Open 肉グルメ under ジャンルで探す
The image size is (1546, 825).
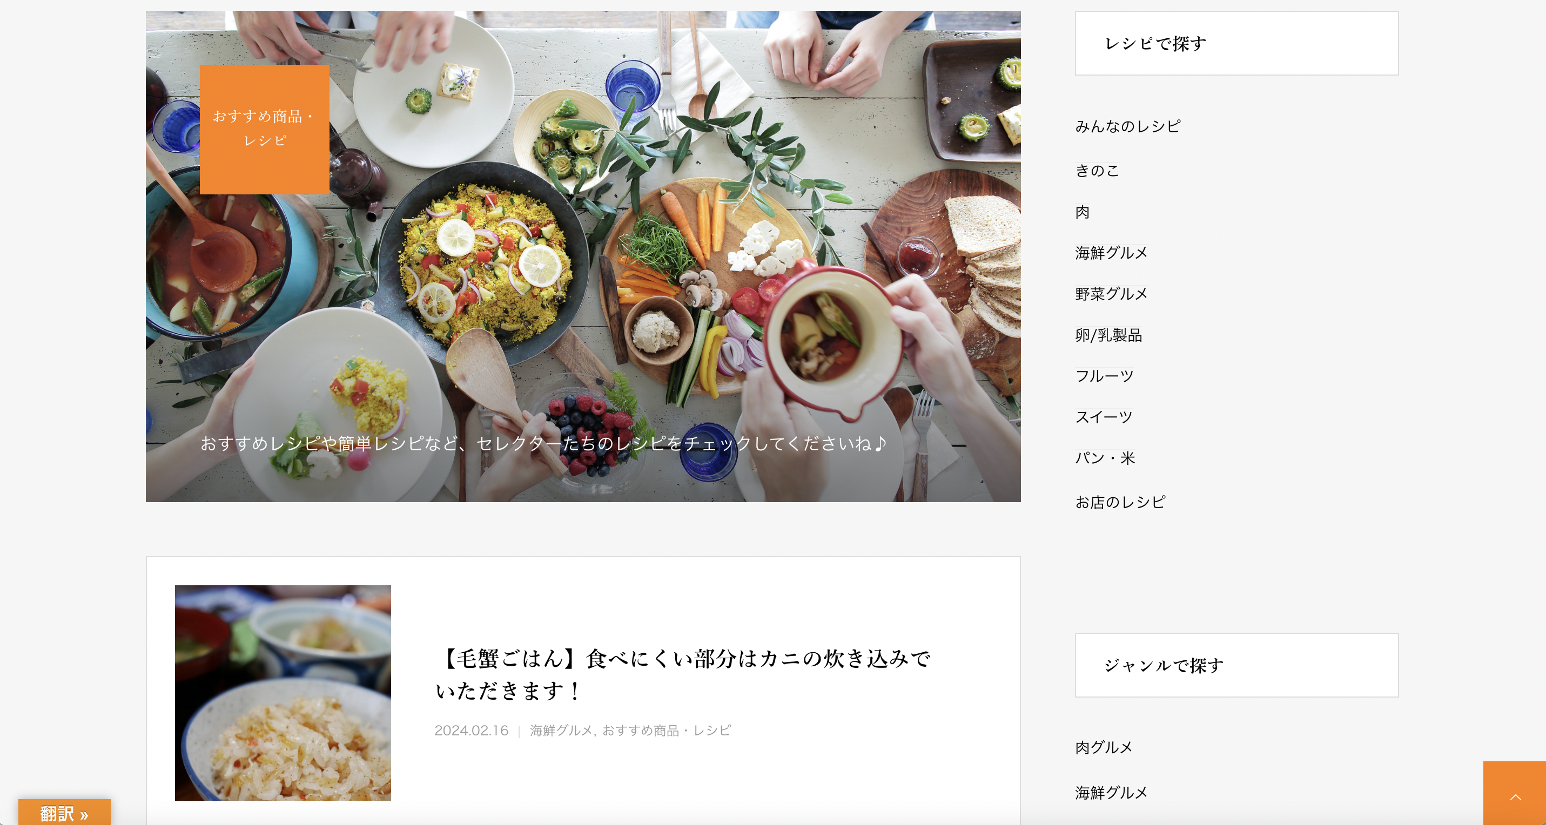[1104, 747]
